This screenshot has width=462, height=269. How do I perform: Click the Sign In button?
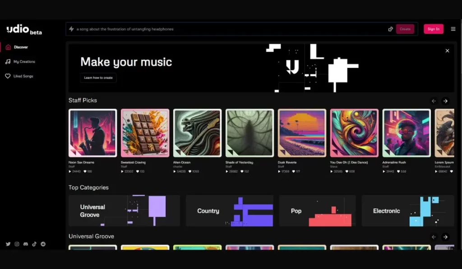pyautogui.click(x=434, y=29)
